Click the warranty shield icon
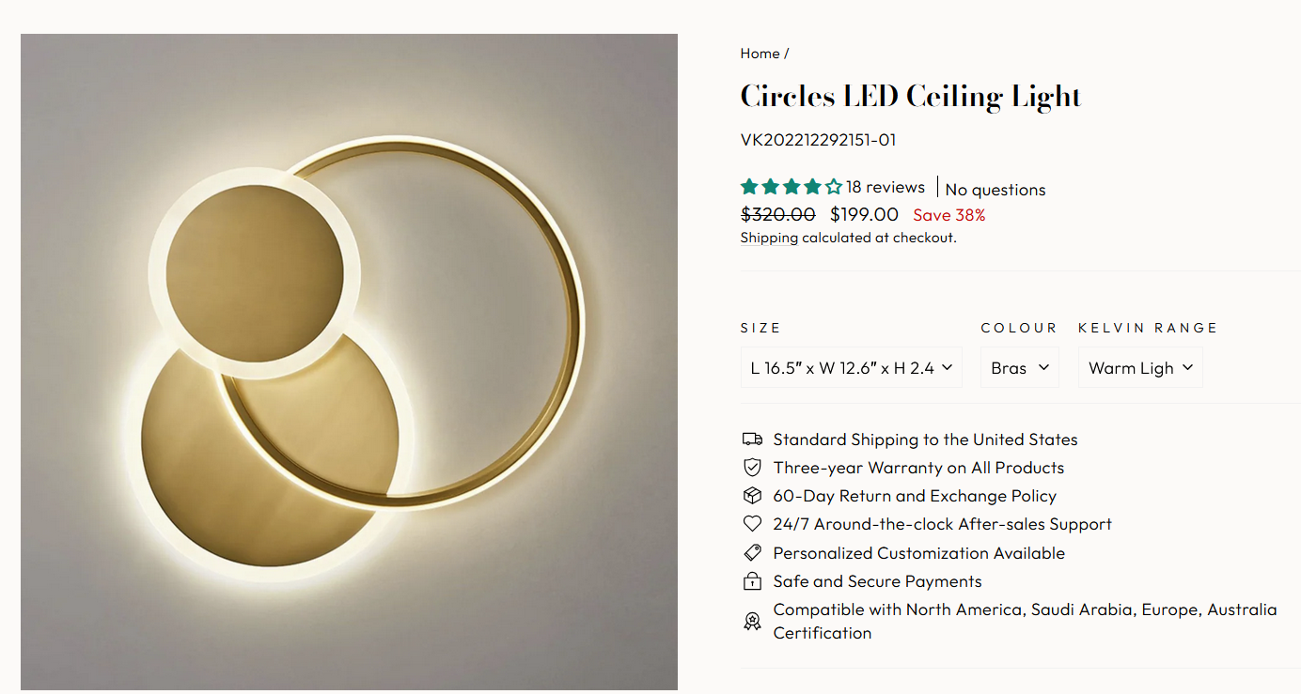The height and width of the screenshot is (694, 1301). pos(752,468)
